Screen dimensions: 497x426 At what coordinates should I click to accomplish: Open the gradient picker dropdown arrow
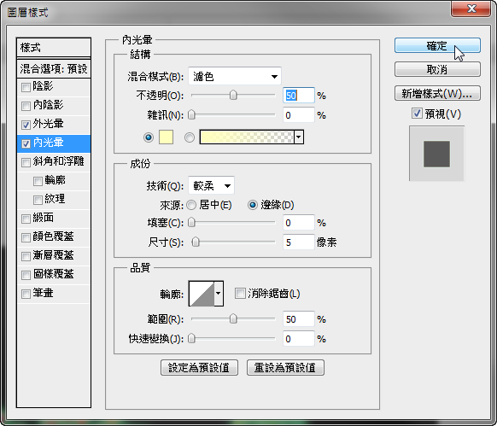click(x=299, y=137)
